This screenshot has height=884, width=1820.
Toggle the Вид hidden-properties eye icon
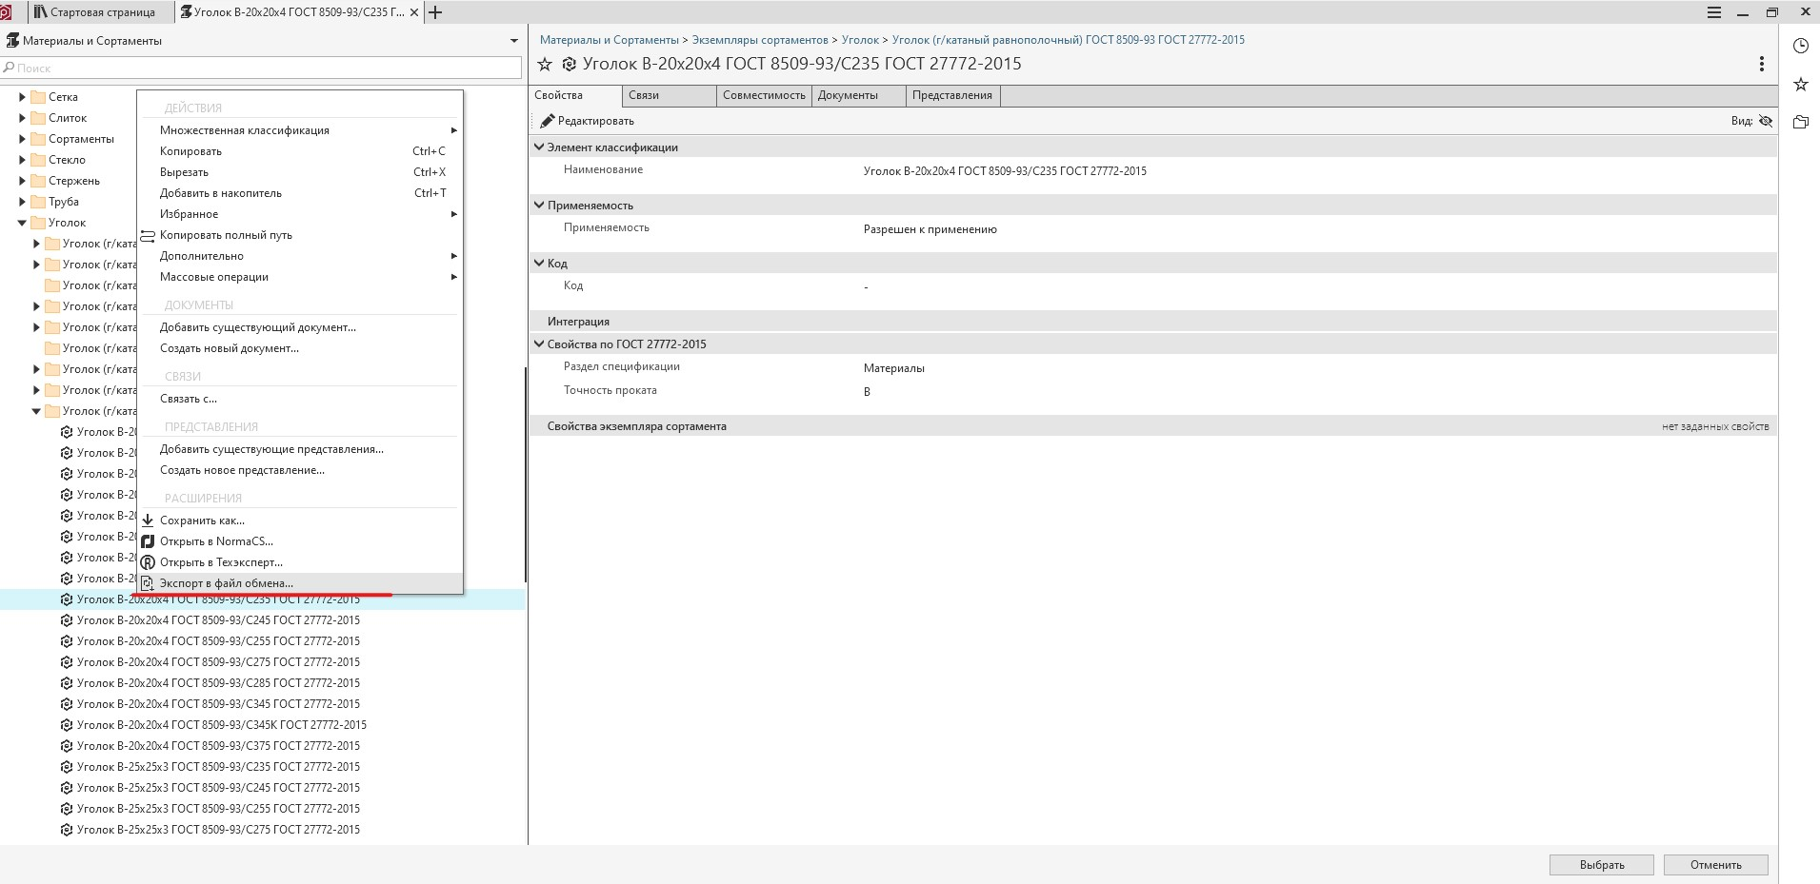[x=1765, y=121]
